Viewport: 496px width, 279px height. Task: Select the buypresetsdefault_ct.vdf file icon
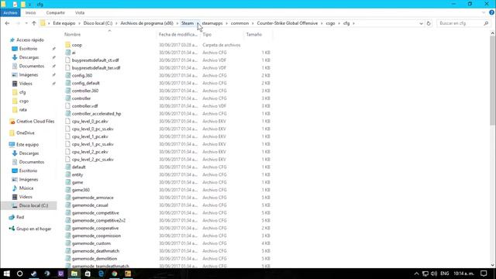pos(67,60)
